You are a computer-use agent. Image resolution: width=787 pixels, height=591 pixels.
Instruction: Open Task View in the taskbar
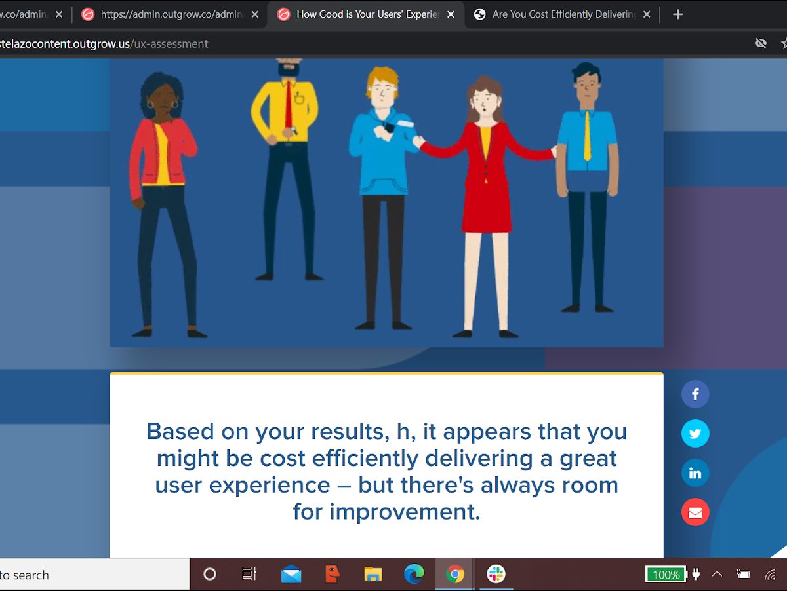coord(249,575)
